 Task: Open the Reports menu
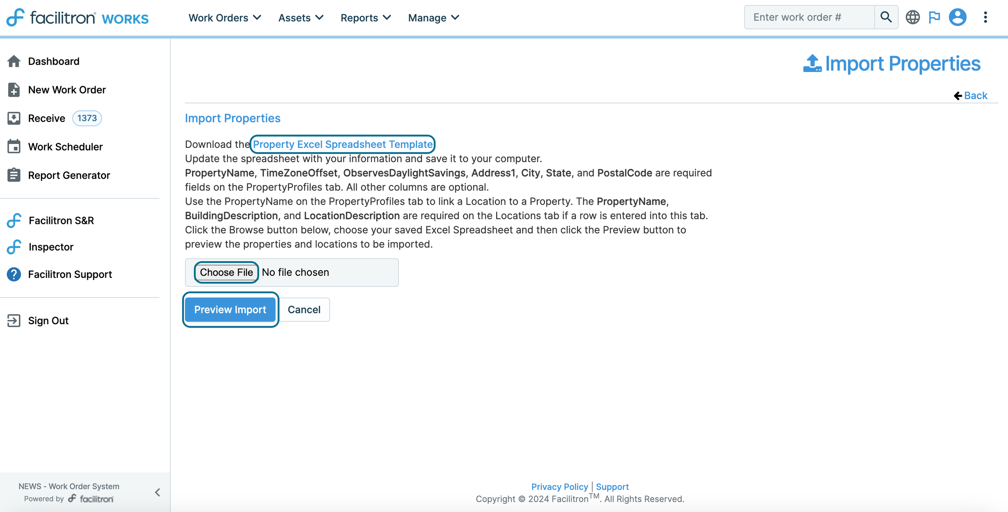coord(365,18)
